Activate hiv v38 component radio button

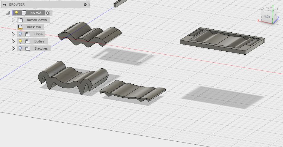[x=48, y=13]
